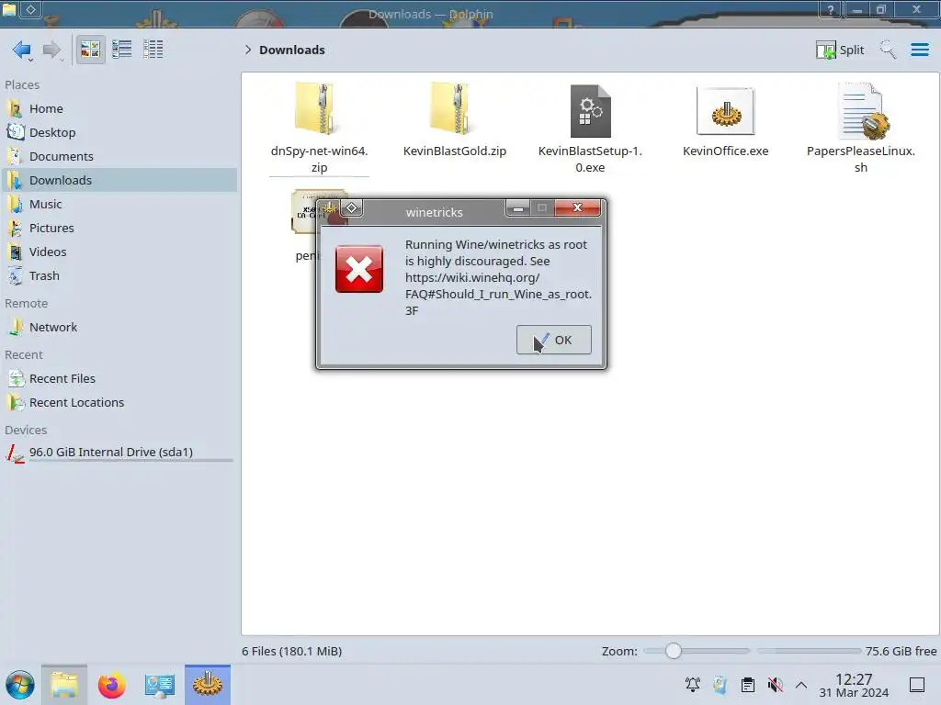Open the Dolphin file manager taskbar icon
This screenshot has width=941, height=705.
click(x=64, y=685)
